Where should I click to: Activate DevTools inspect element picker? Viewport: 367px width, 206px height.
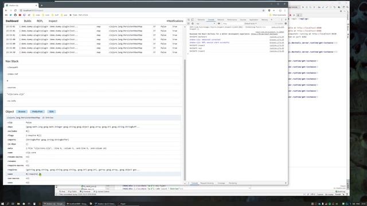(x=189, y=20)
